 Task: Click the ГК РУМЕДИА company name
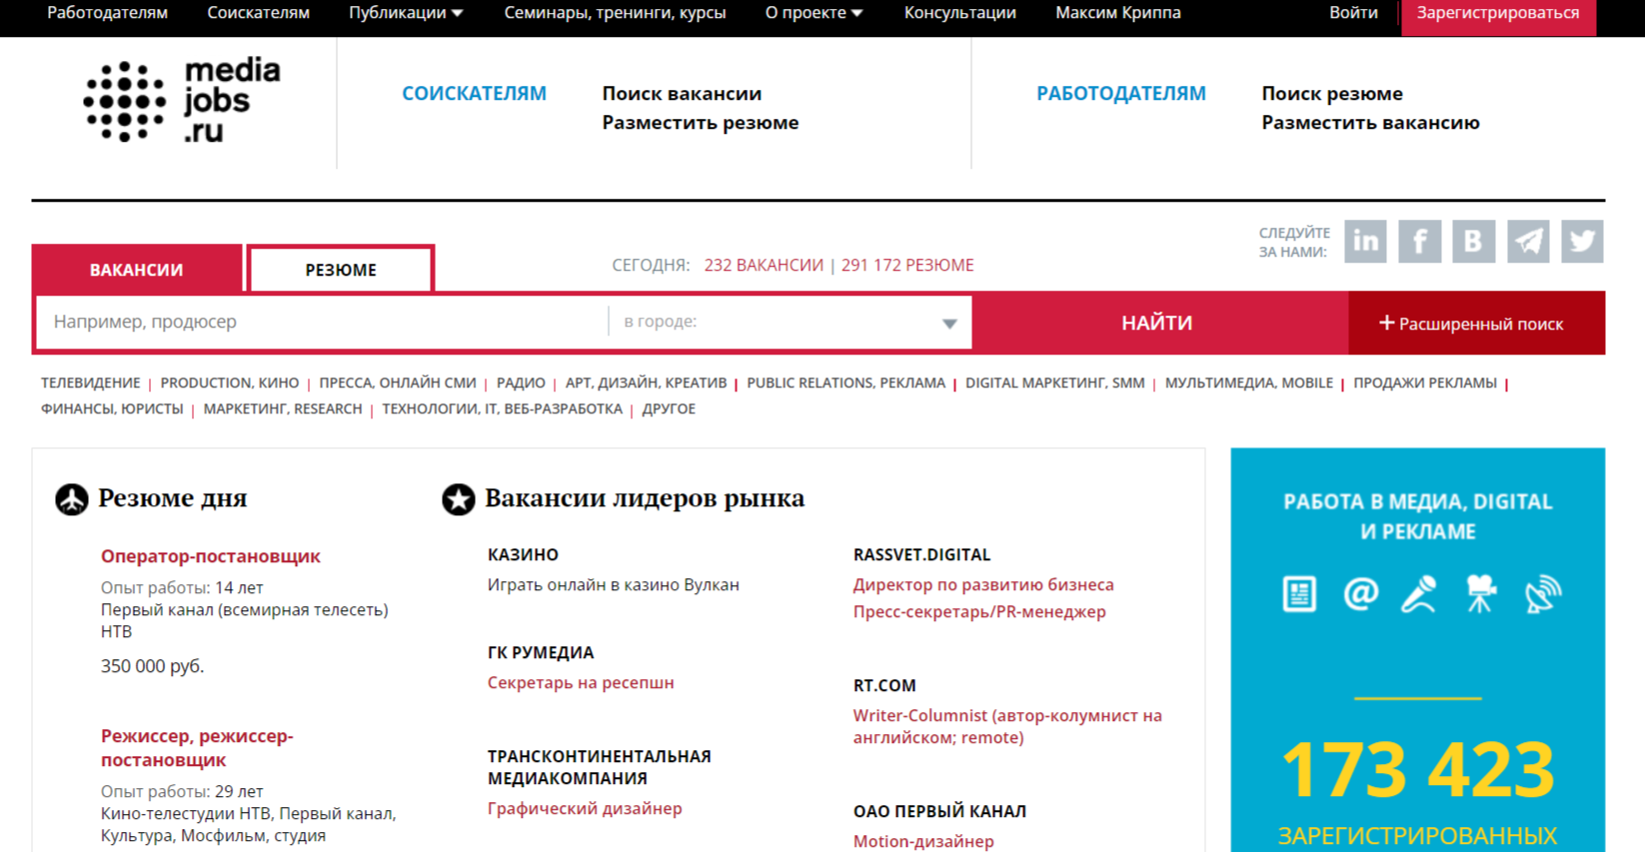(x=541, y=653)
